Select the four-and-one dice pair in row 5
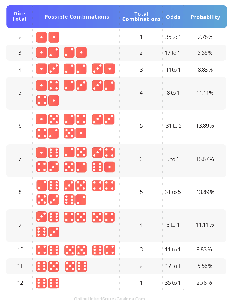The height and width of the screenshot is (307, 233). tap(48, 100)
